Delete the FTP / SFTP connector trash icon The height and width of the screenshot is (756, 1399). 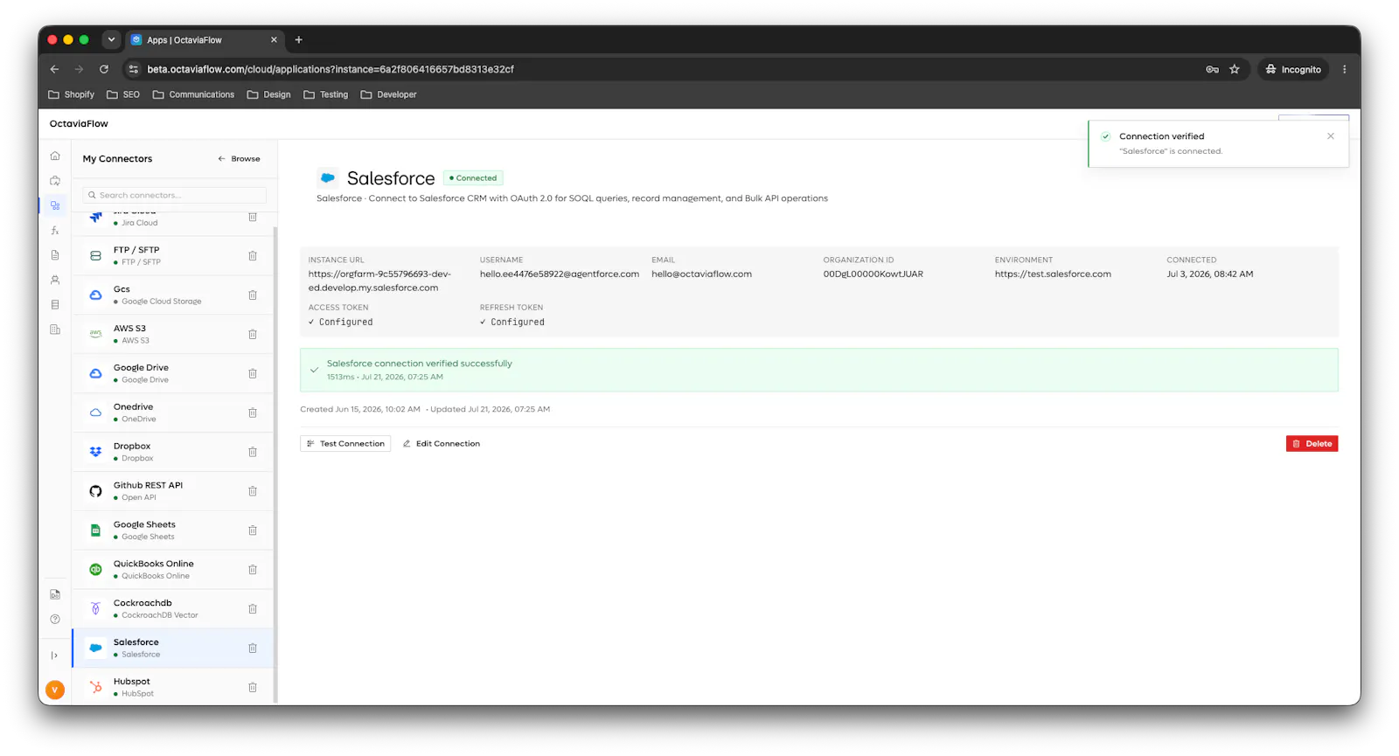(253, 256)
